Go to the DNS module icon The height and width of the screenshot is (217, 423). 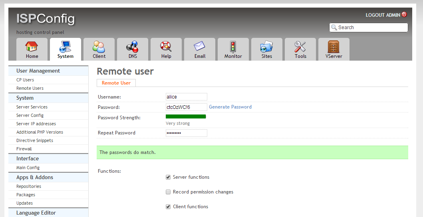(133, 47)
